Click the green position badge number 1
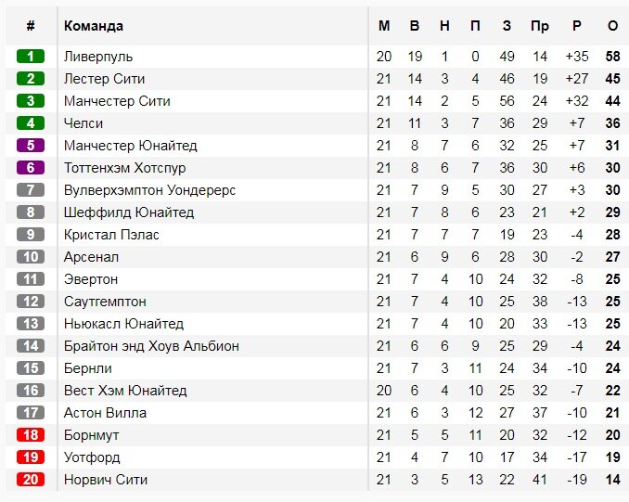This screenshot has height=502, width=629. (31, 57)
